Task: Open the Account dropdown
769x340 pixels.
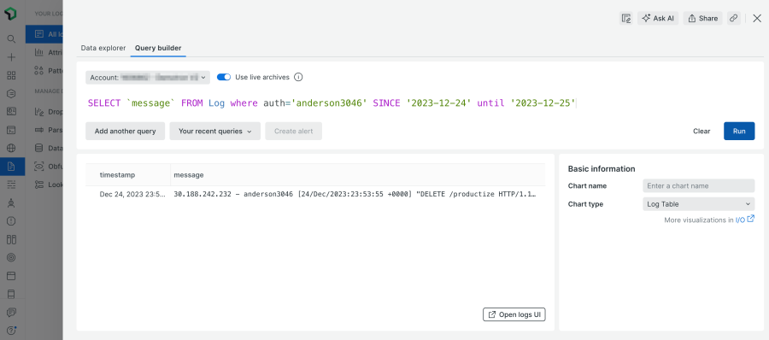Action: [x=148, y=78]
